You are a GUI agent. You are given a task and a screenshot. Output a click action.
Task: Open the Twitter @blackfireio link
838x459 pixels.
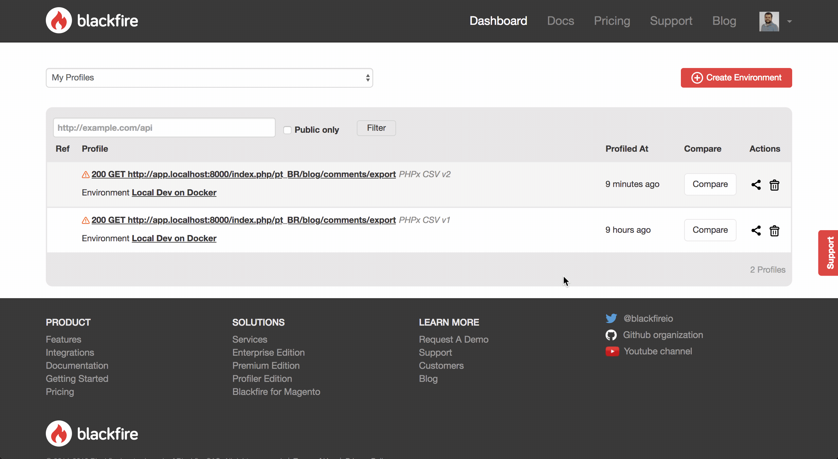click(x=648, y=318)
